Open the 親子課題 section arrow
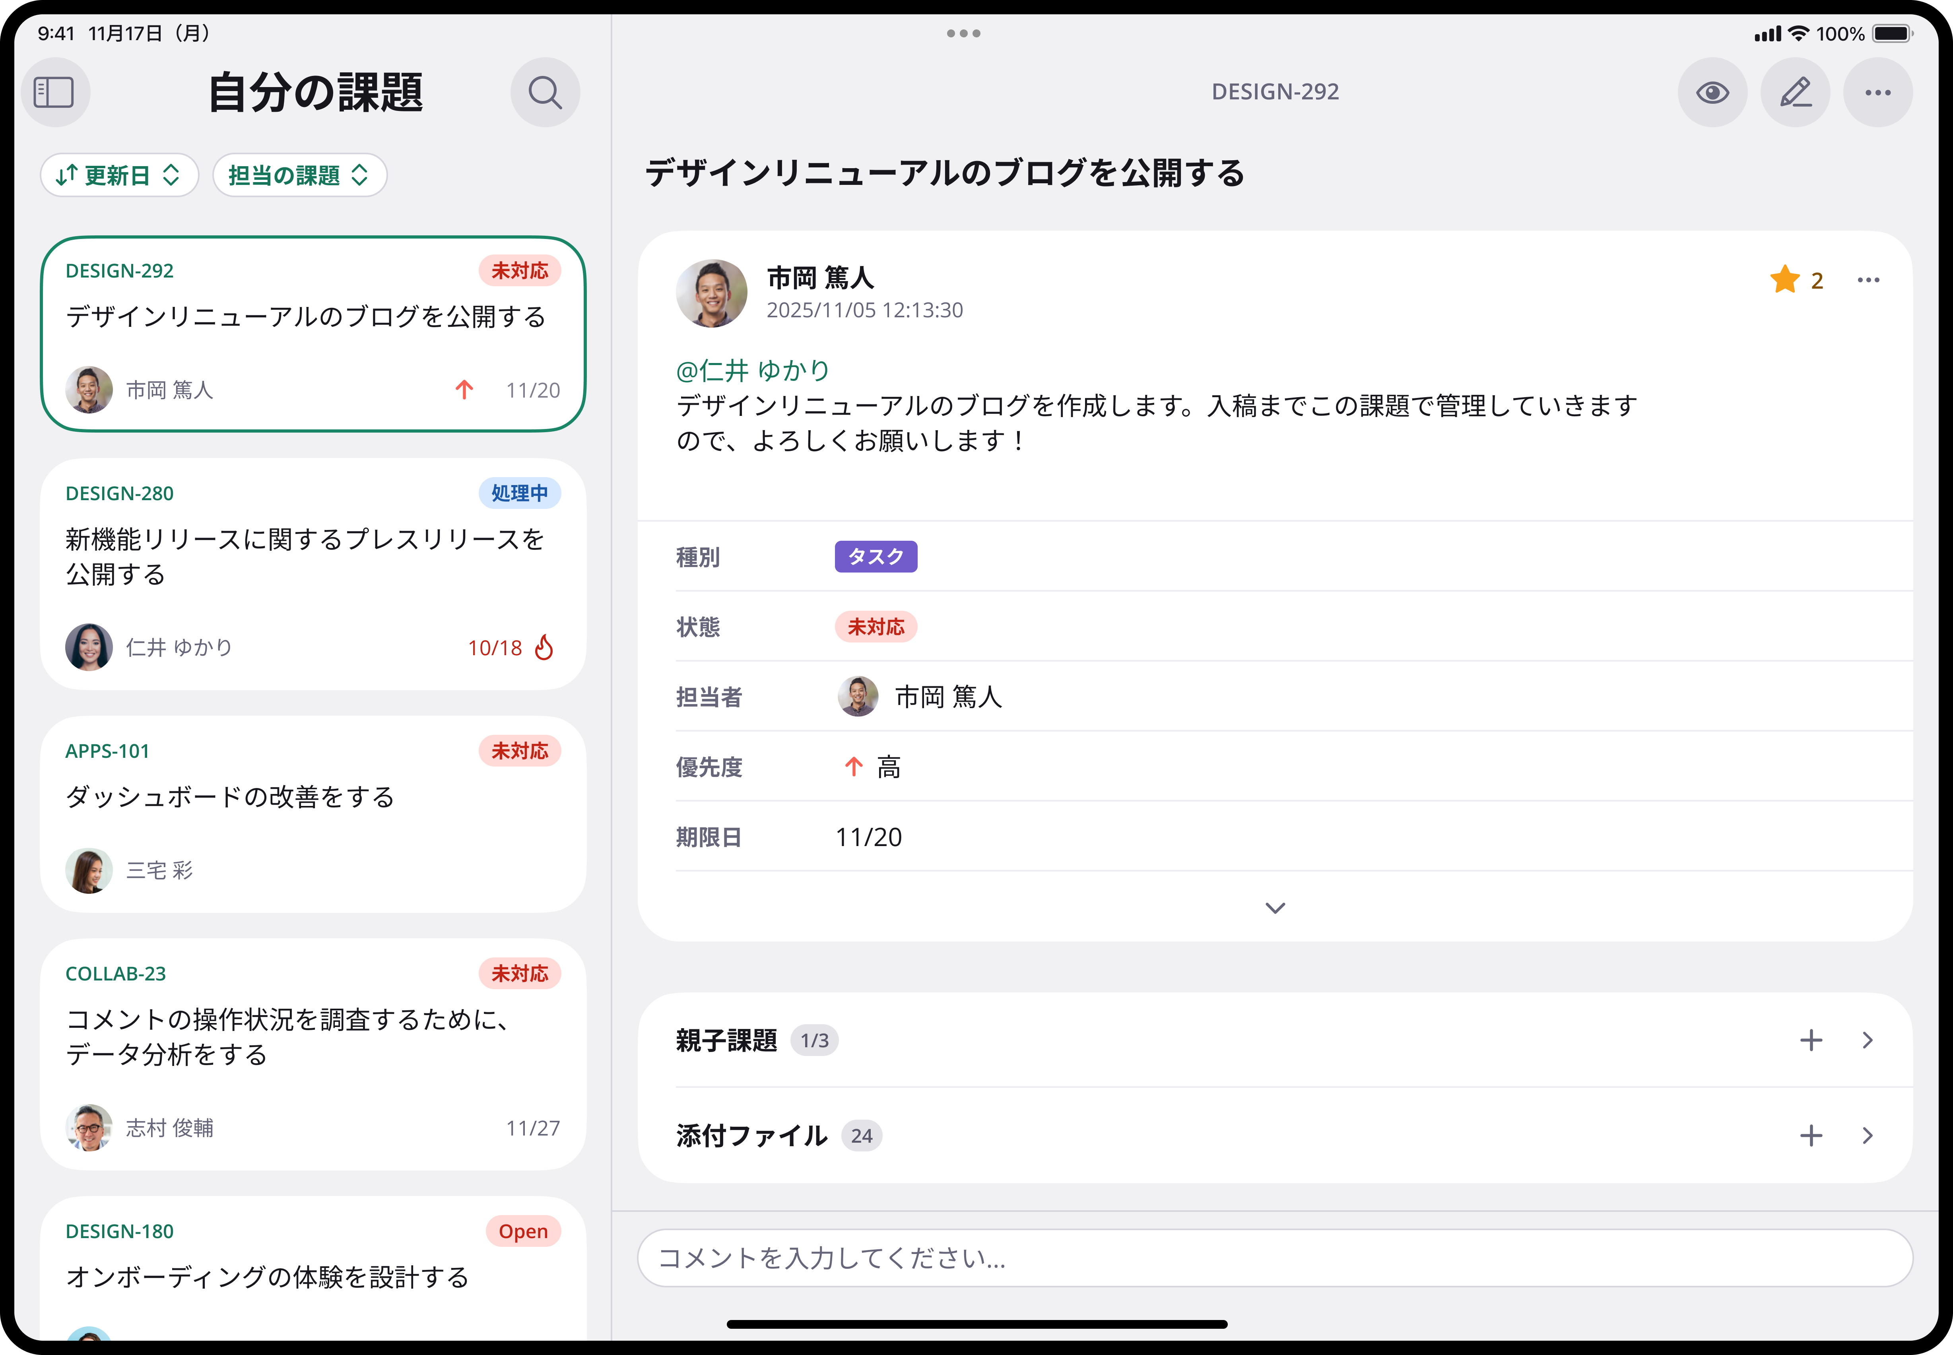 [x=1867, y=1039]
